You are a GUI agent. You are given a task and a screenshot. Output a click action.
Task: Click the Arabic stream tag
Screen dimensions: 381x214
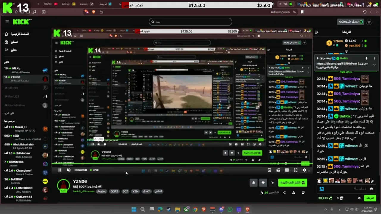102,191
